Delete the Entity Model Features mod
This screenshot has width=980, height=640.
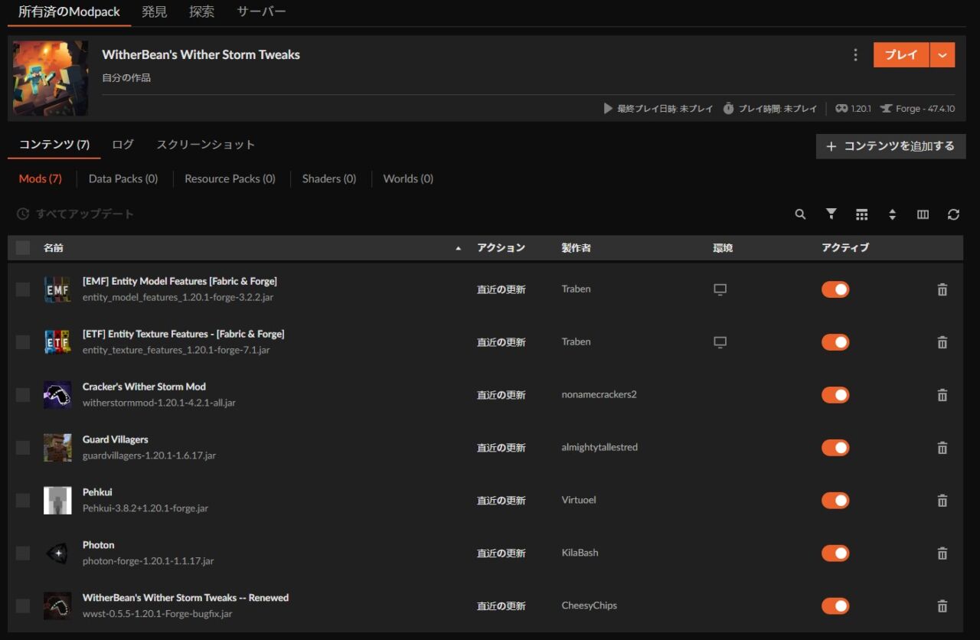[x=942, y=289]
